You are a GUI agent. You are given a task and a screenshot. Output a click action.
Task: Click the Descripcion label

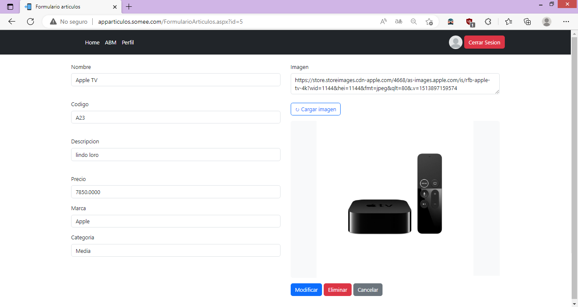pyautogui.click(x=85, y=141)
